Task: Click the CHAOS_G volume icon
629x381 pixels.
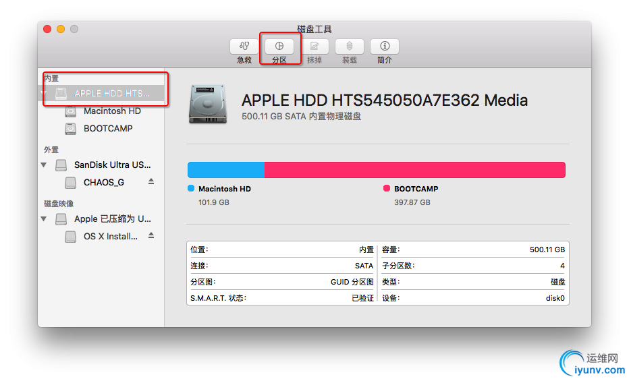Action: (71, 183)
